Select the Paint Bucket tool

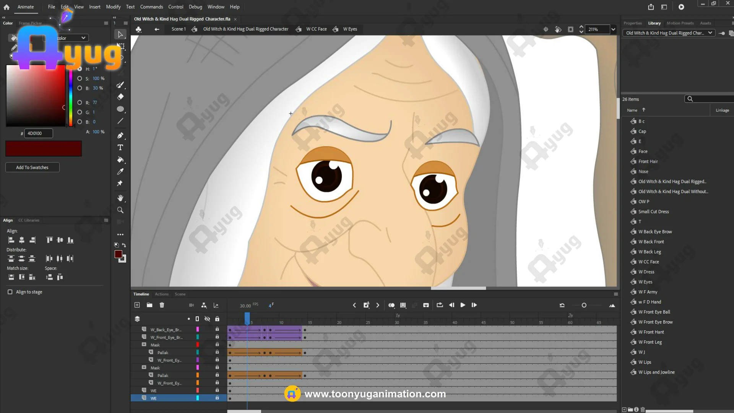[120, 159]
